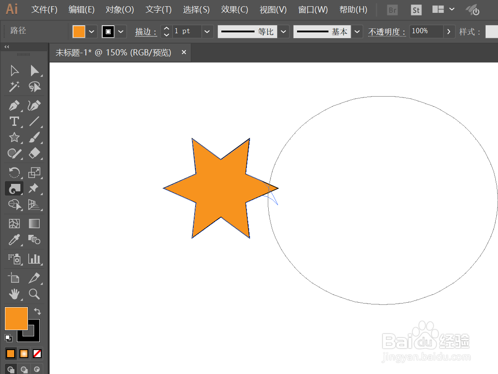Open fill color swatch in control bar
The height and width of the screenshot is (374, 498).
pyautogui.click(x=79, y=31)
